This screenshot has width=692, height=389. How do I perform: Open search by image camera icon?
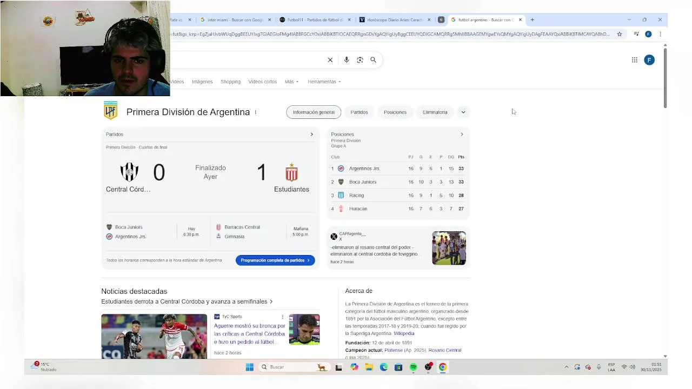pos(360,60)
